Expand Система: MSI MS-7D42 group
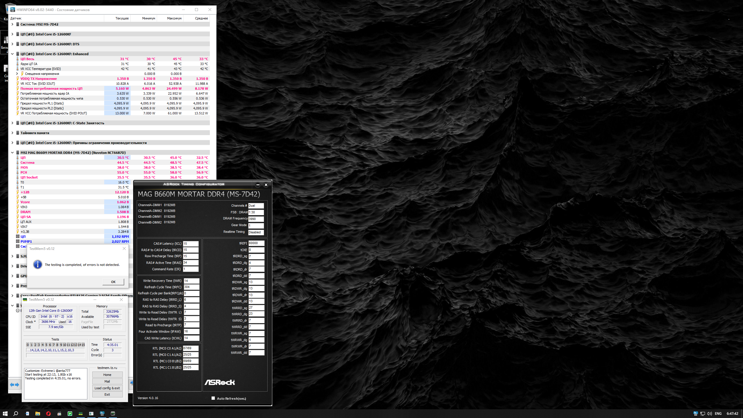The height and width of the screenshot is (418, 743). click(x=12, y=24)
